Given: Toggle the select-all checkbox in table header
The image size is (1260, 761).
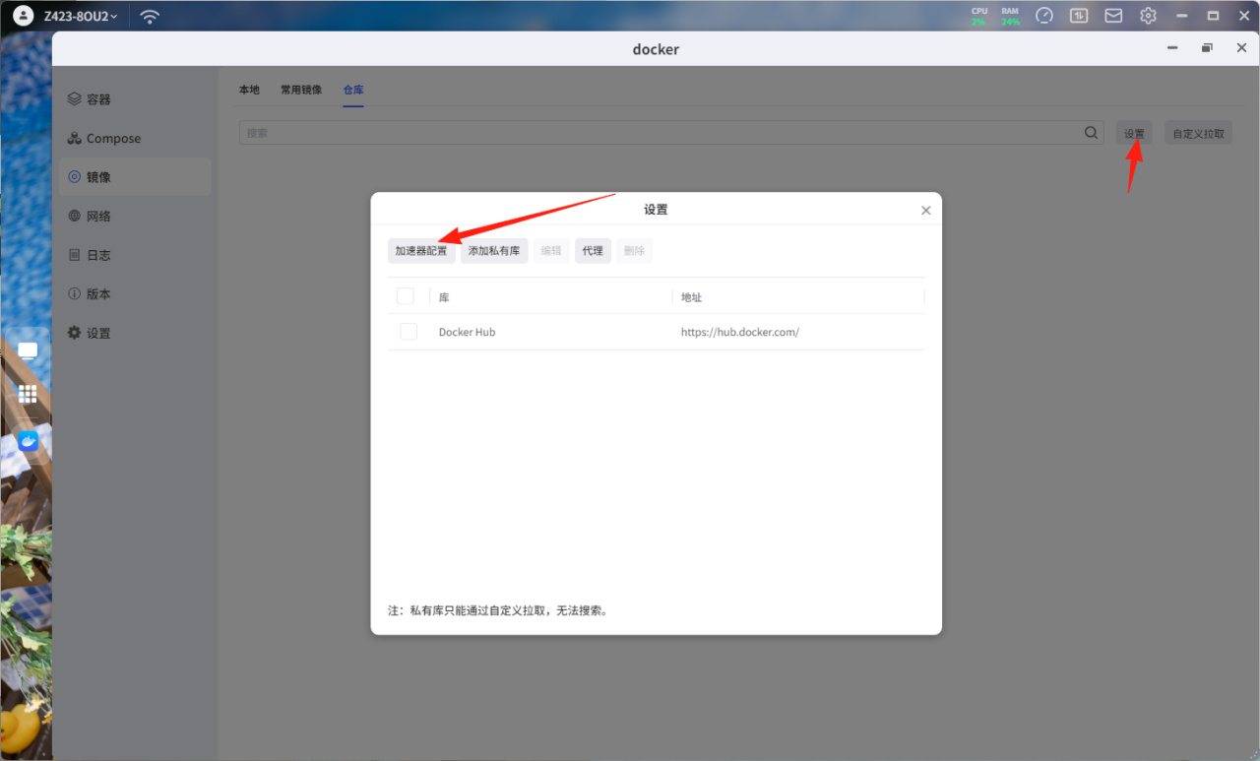Looking at the screenshot, I should 406,296.
